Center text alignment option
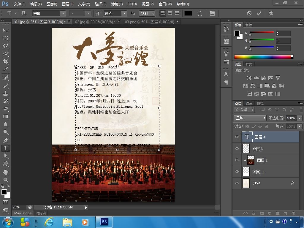The height and width of the screenshot is (228, 304). [x=170, y=13]
